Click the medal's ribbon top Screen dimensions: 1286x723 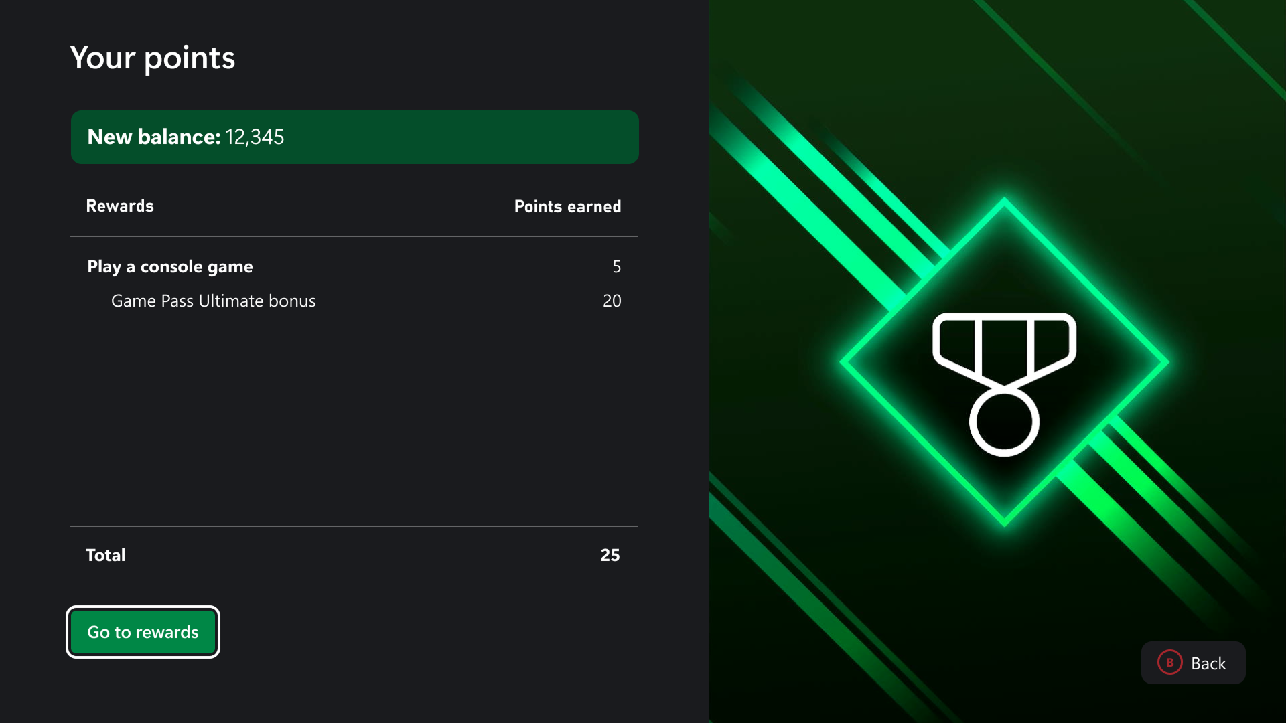click(x=1004, y=319)
